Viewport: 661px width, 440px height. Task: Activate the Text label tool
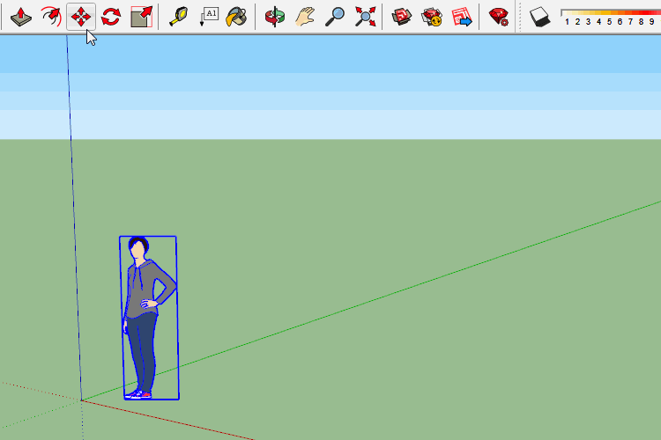209,16
